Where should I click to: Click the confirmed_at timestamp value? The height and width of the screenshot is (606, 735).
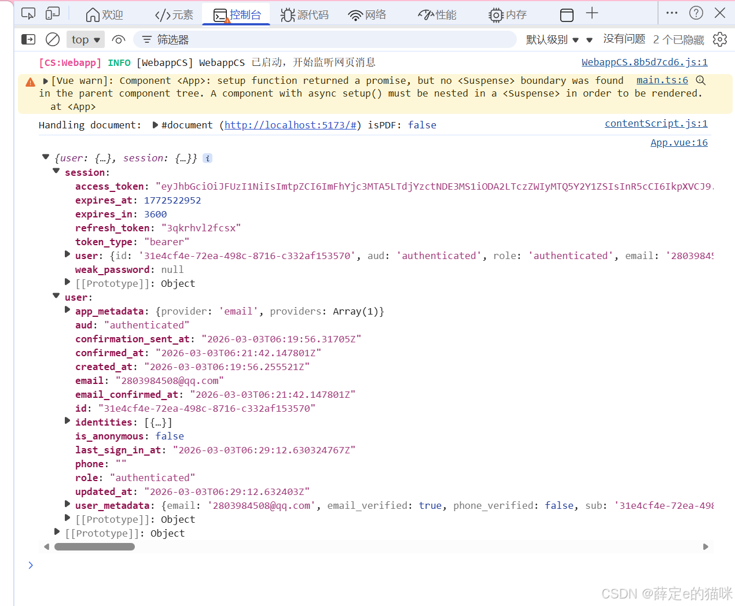[238, 353]
